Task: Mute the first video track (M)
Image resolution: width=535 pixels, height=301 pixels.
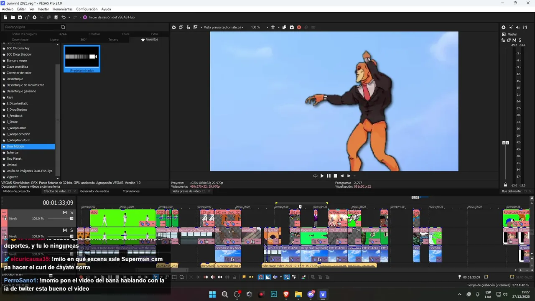Action: (65, 212)
